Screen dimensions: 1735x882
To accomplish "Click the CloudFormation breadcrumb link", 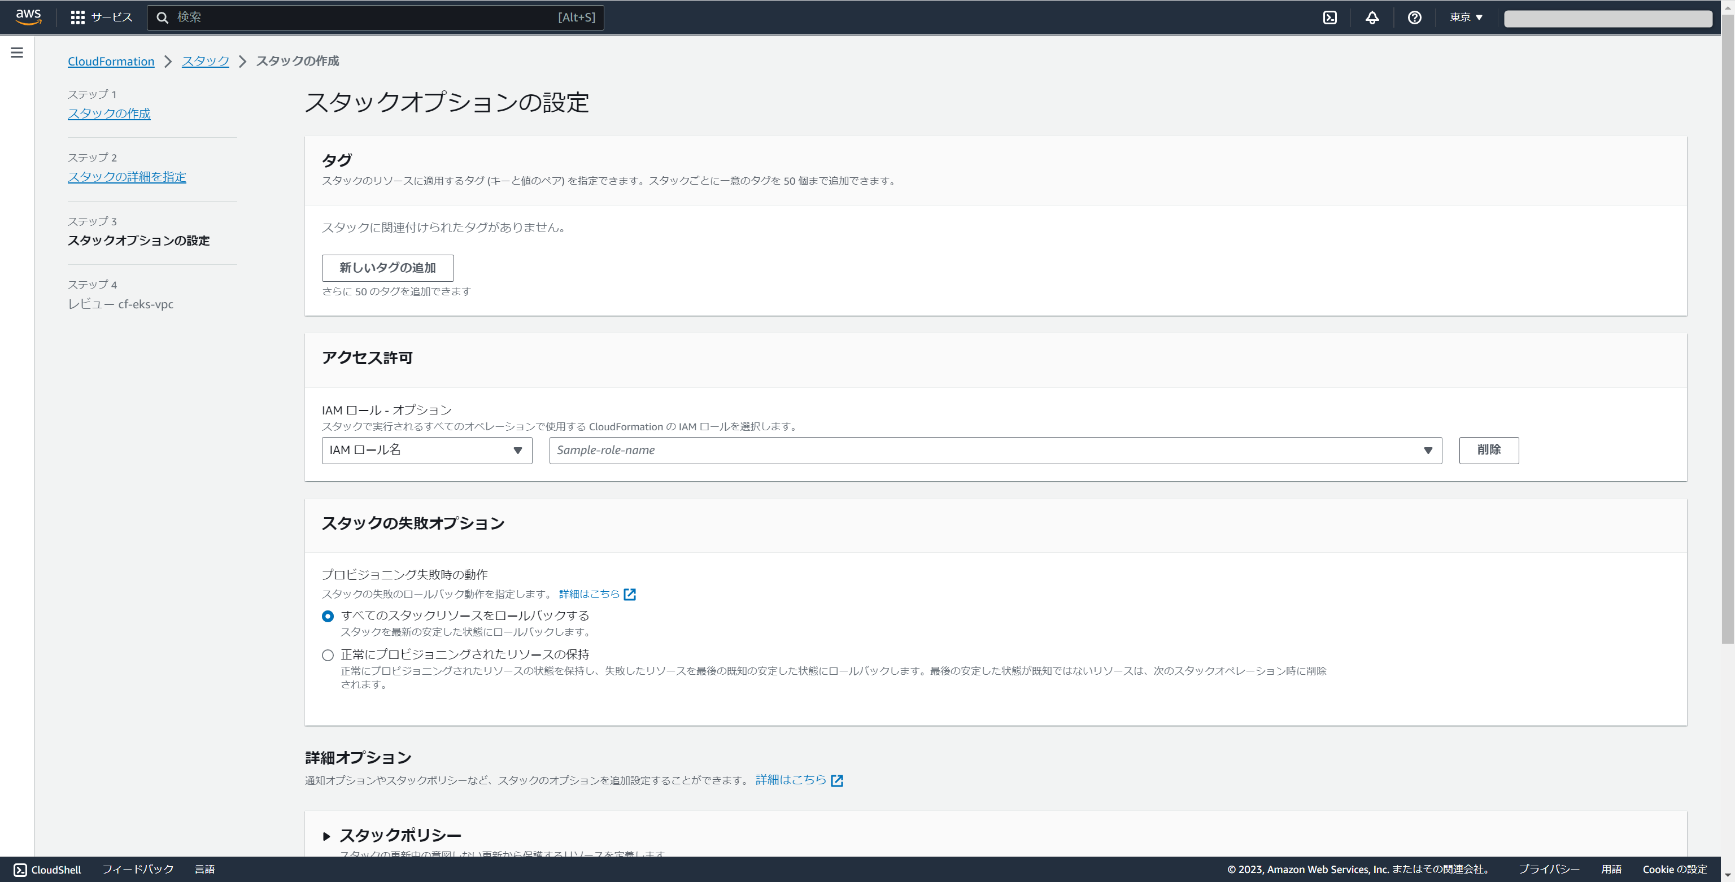I will tap(111, 62).
